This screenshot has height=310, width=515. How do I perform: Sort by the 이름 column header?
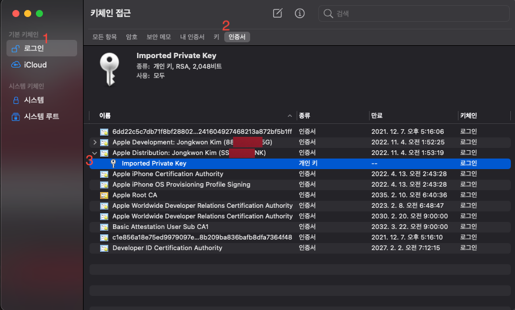pyautogui.click(x=105, y=116)
